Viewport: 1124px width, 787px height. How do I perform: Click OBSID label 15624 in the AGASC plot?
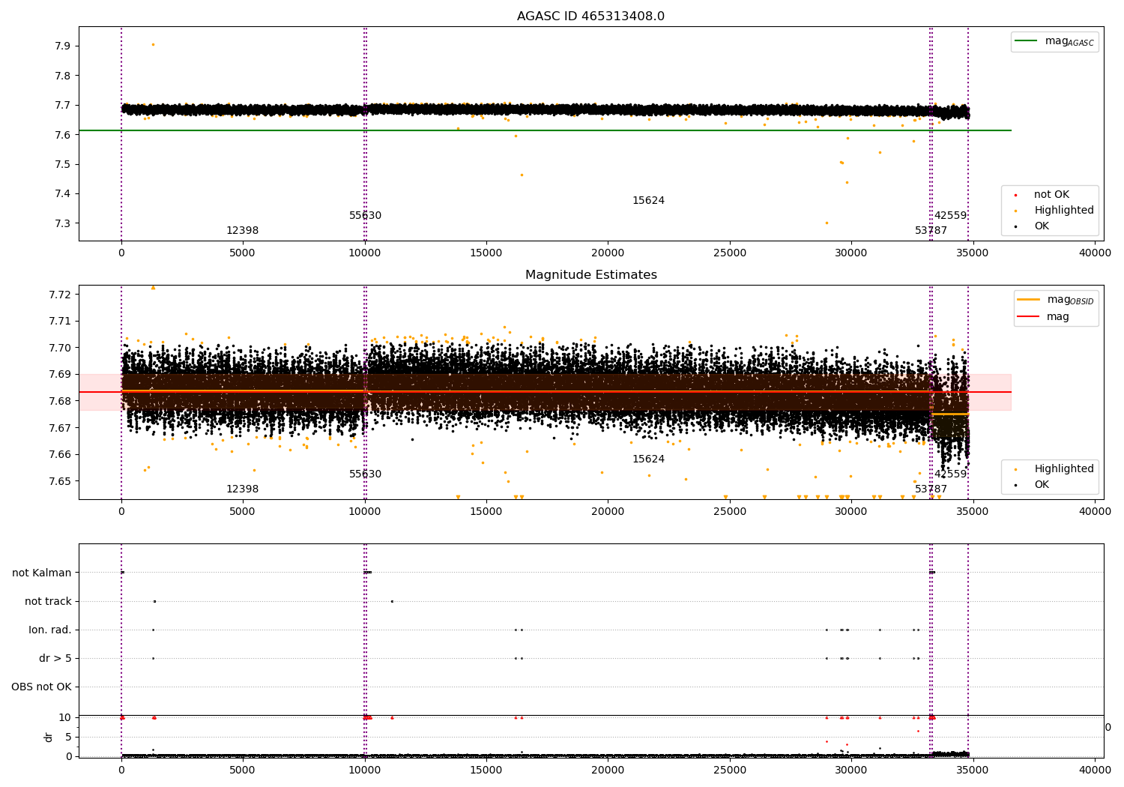[x=648, y=201]
